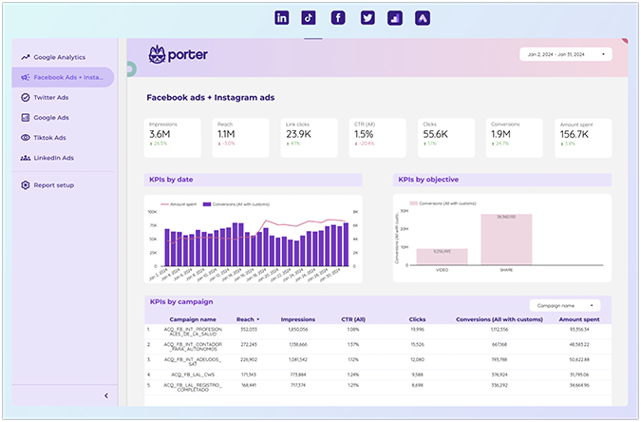Click the KPIs by date heading

171,180
